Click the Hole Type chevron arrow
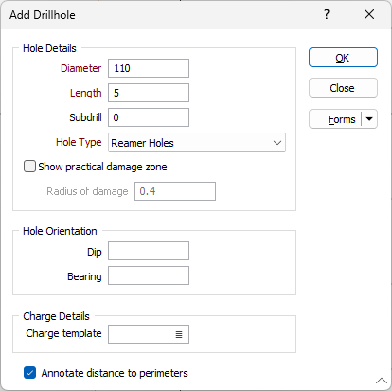This screenshot has height=391, width=392. (277, 143)
